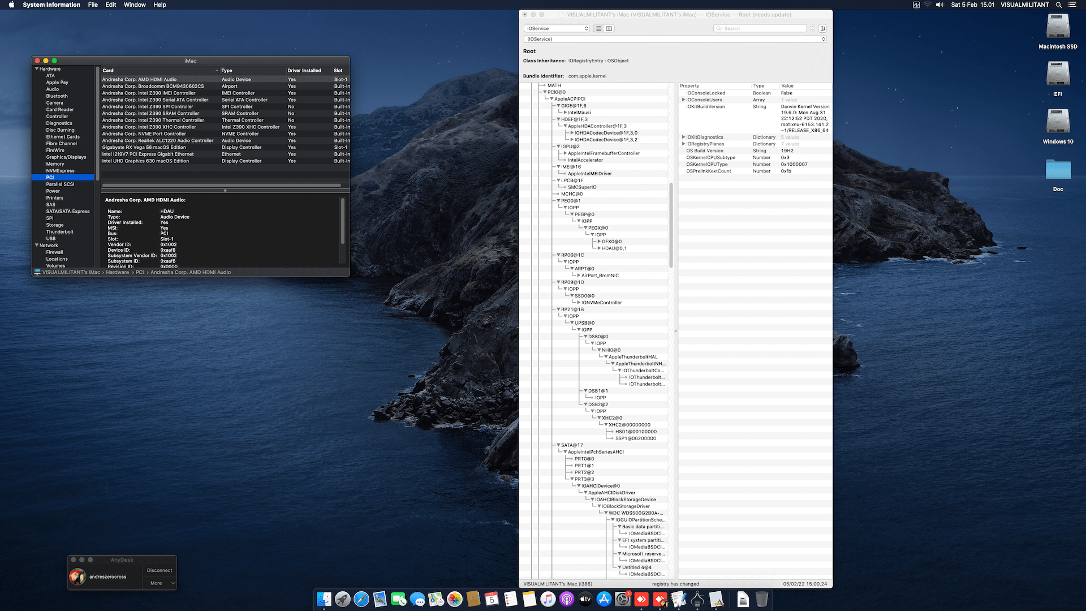
Task: Click the Spotlight search icon in menu bar
Action: tap(1058, 5)
